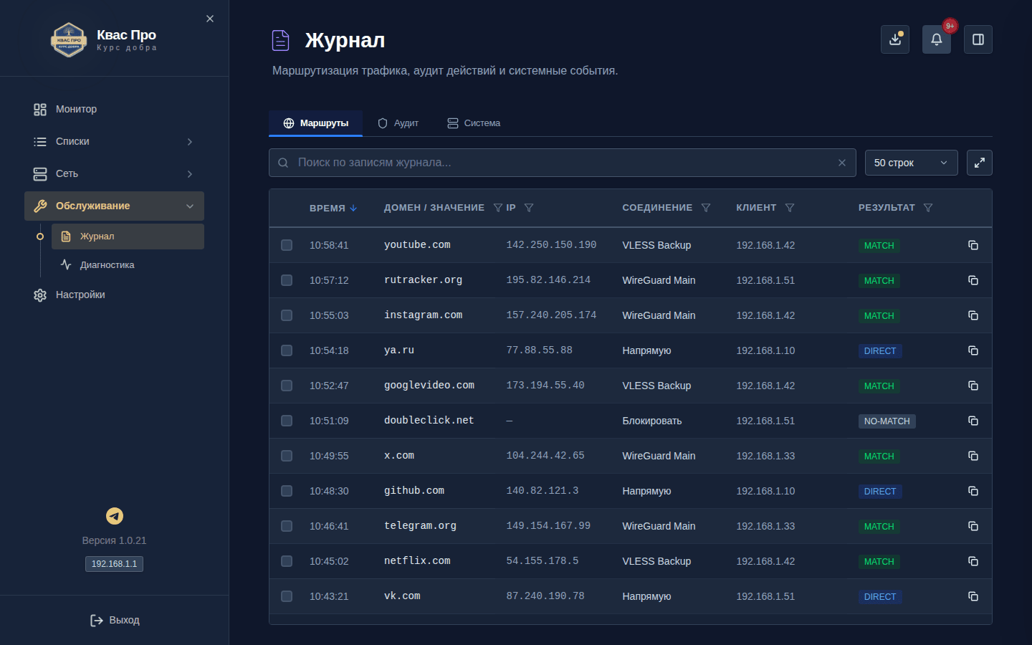The image size is (1032, 645).
Task: Expand the Списки sidebar section
Action: [114, 142]
